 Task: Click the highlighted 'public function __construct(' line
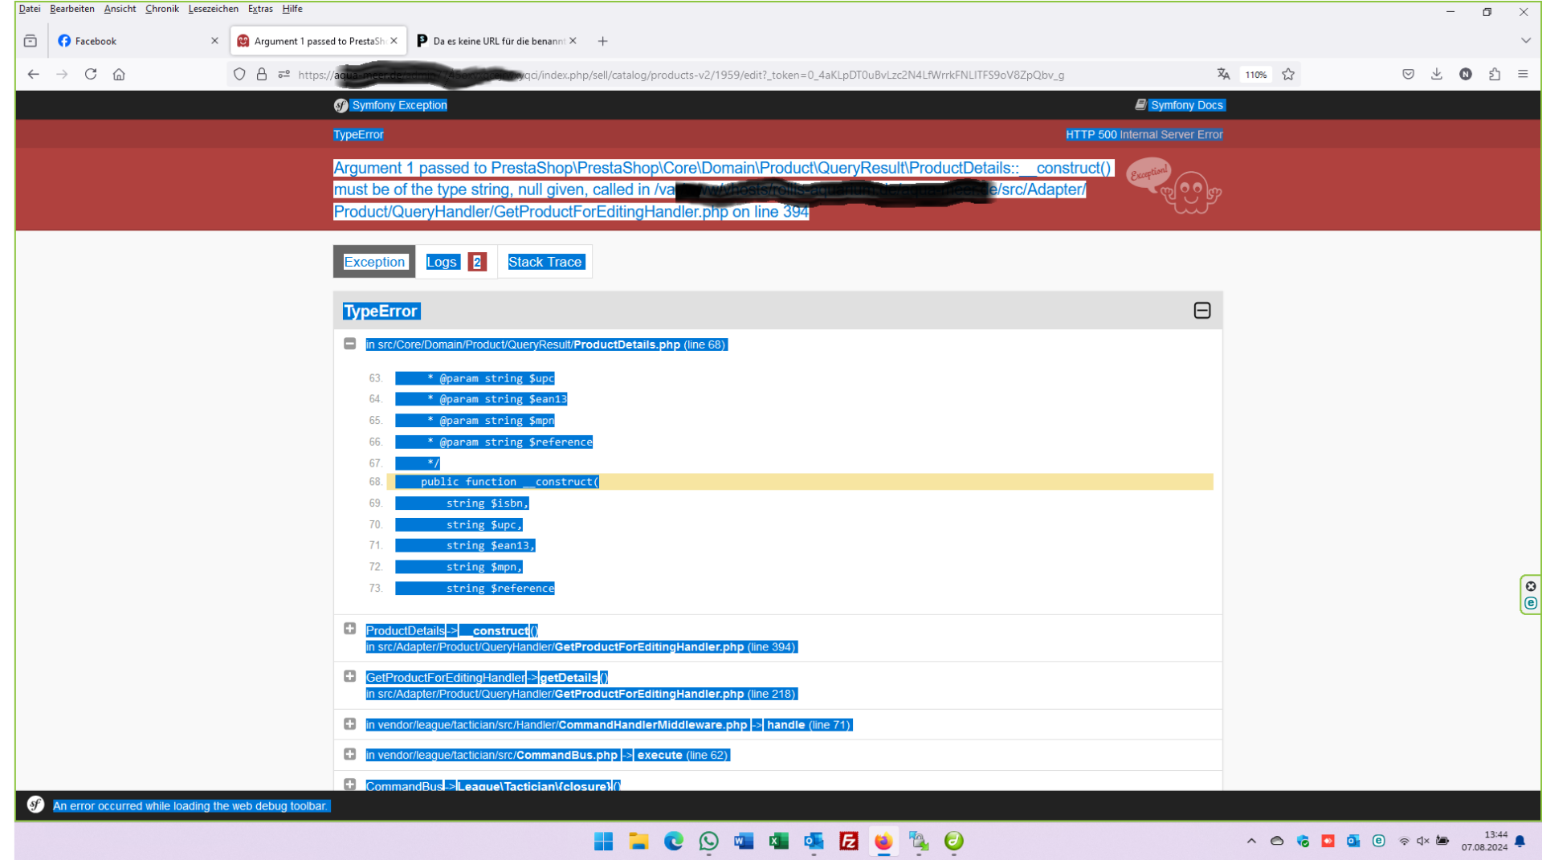click(799, 482)
